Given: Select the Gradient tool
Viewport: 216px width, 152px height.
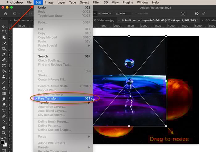Looking at the screenshot, I should (4, 94).
